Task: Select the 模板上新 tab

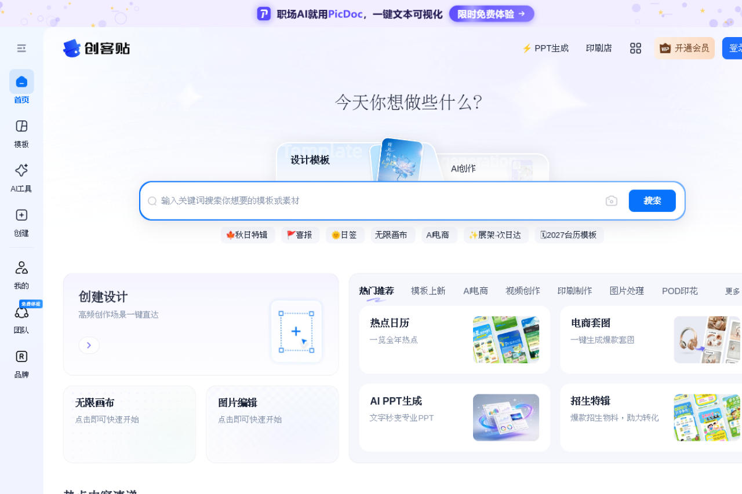Action: (x=428, y=291)
